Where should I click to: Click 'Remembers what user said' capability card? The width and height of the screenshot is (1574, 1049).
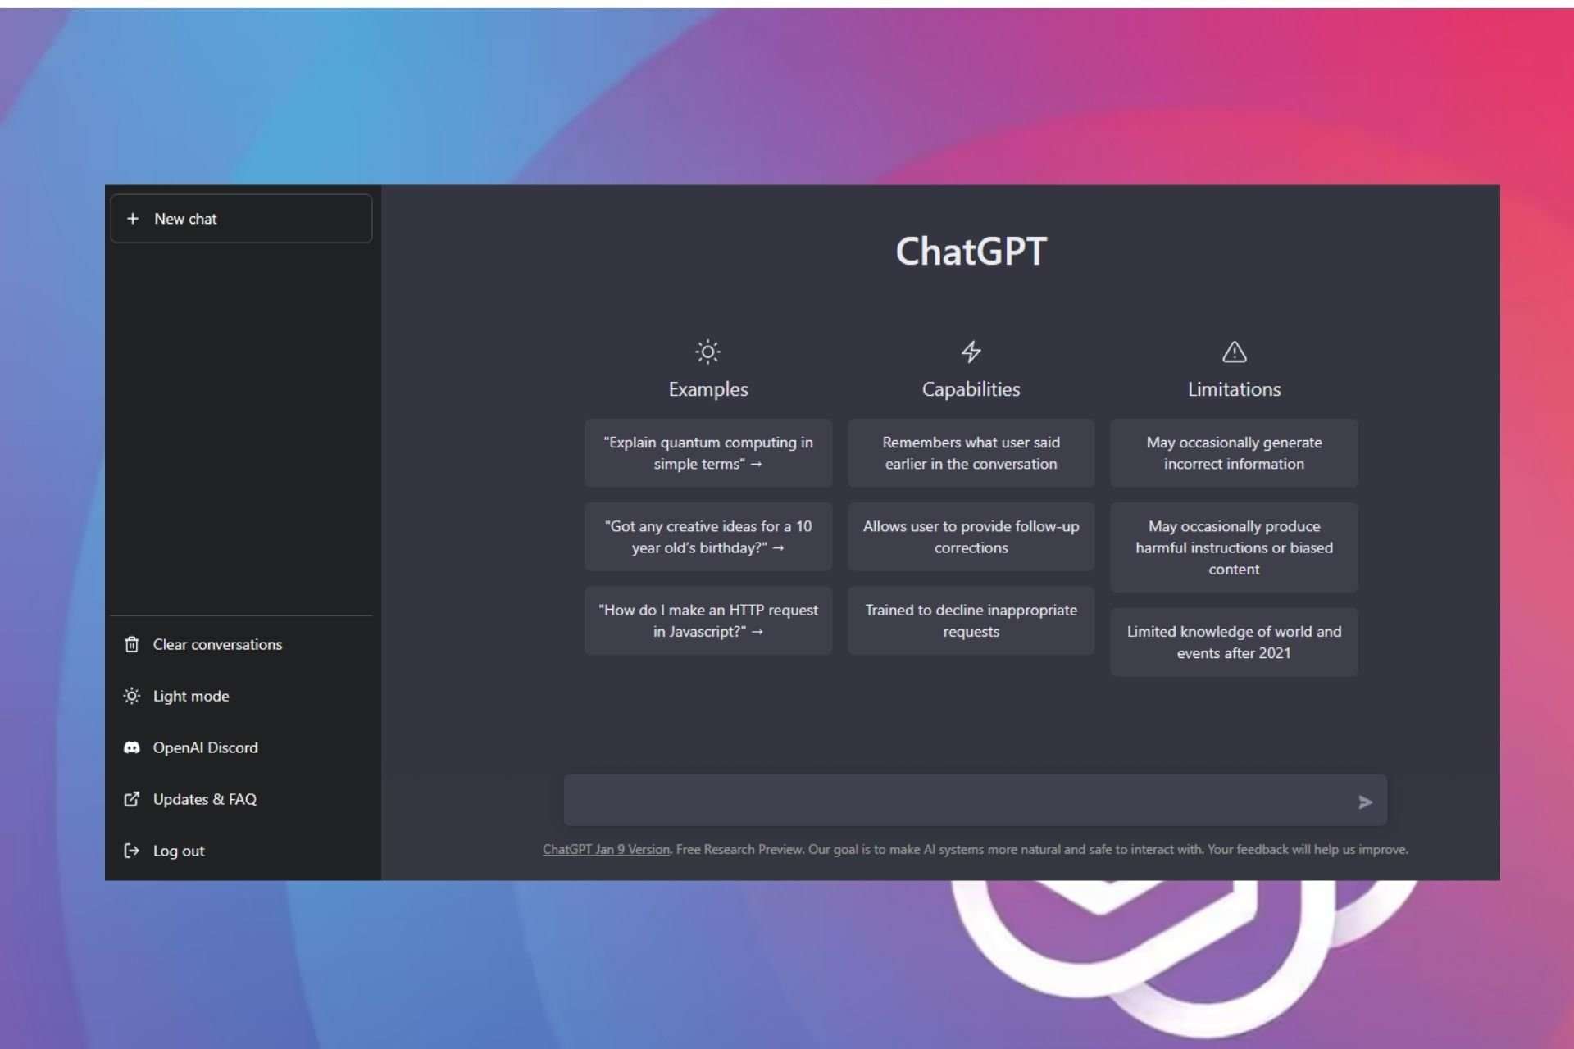[971, 453]
